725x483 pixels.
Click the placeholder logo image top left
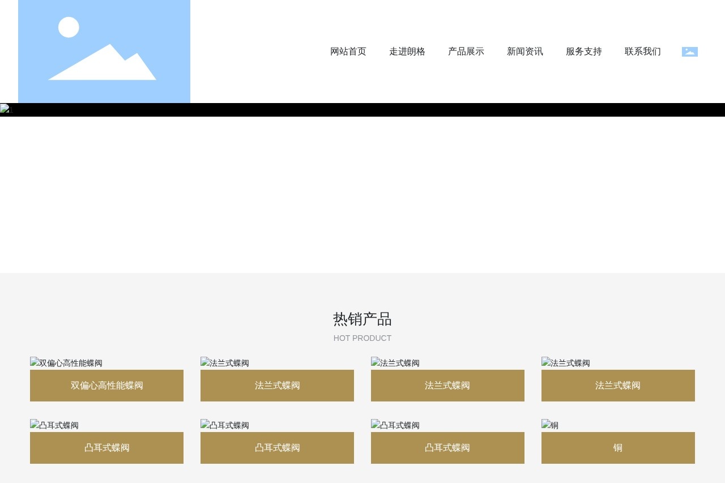[x=104, y=52]
